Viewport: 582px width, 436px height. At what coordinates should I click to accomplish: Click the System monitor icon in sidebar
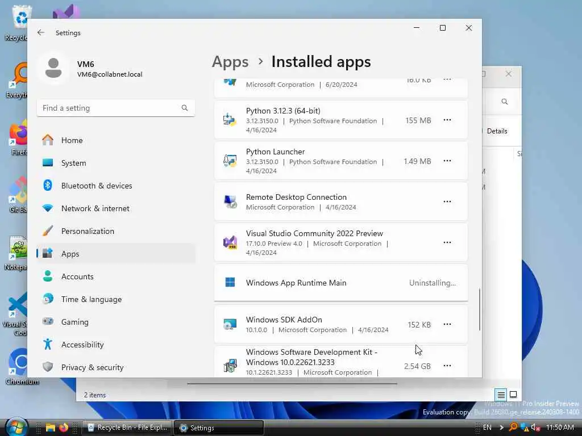pyautogui.click(x=48, y=163)
